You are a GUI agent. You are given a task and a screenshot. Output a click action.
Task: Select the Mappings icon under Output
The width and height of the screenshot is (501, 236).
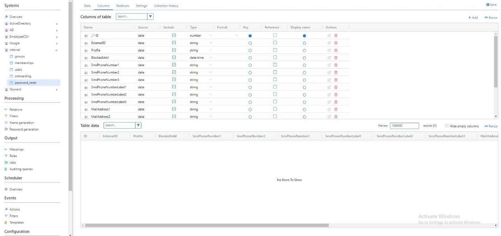click(5, 149)
